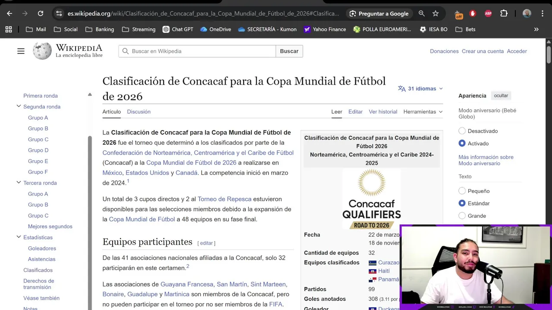
Task: Click the browser address bar URL
Action: pos(203,13)
